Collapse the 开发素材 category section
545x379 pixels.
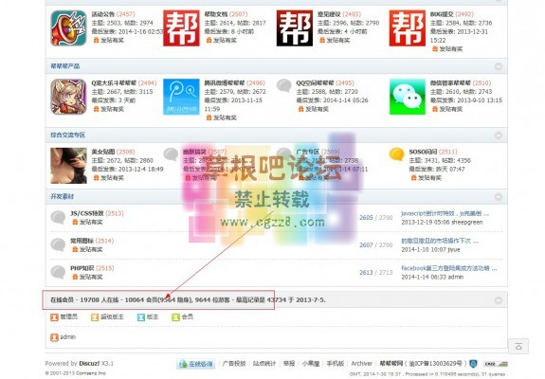(498, 197)
